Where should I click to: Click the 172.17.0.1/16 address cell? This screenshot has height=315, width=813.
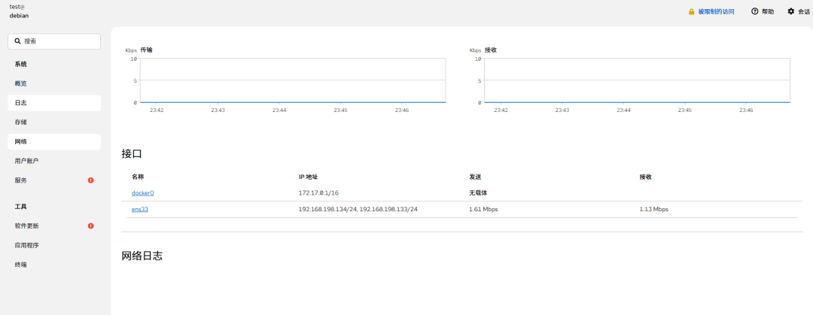(x=318, y=192)
